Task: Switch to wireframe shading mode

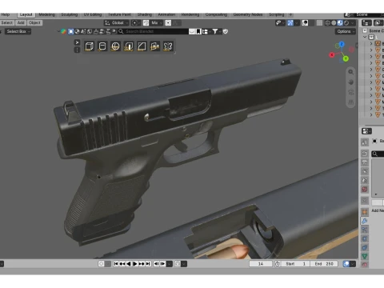Action: 327,23
